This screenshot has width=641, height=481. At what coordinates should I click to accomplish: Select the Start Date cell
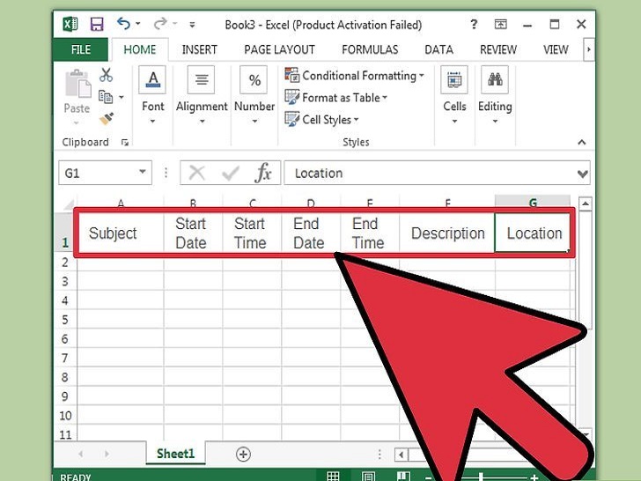(193, 233)
